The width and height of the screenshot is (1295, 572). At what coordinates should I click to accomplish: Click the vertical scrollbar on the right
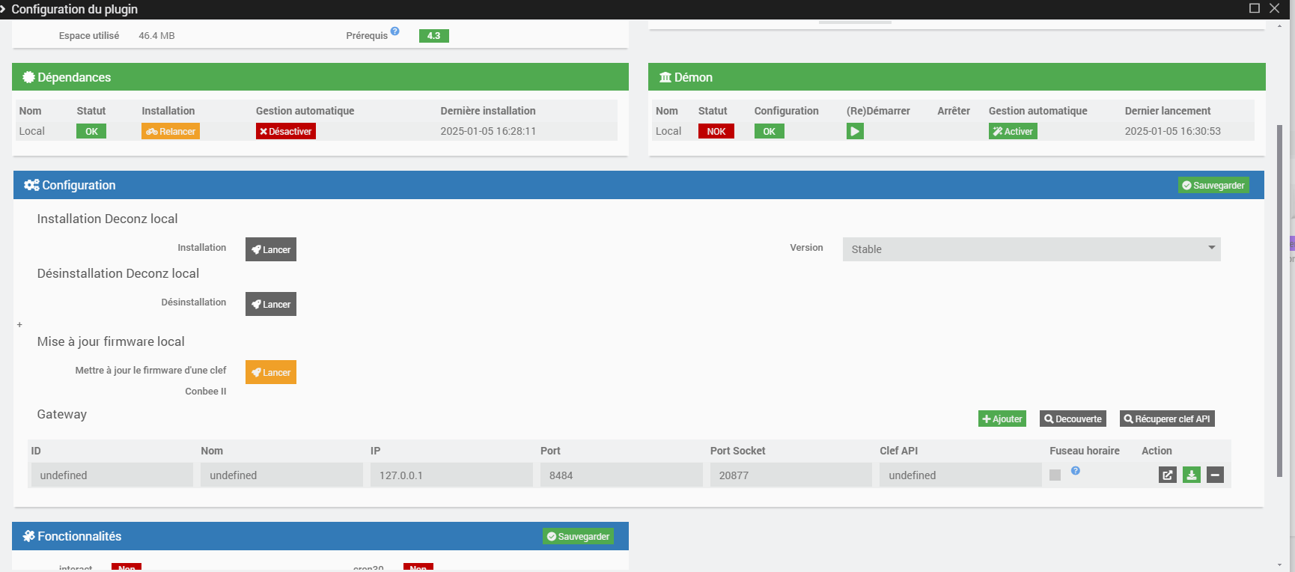(x=1279, y=299)
